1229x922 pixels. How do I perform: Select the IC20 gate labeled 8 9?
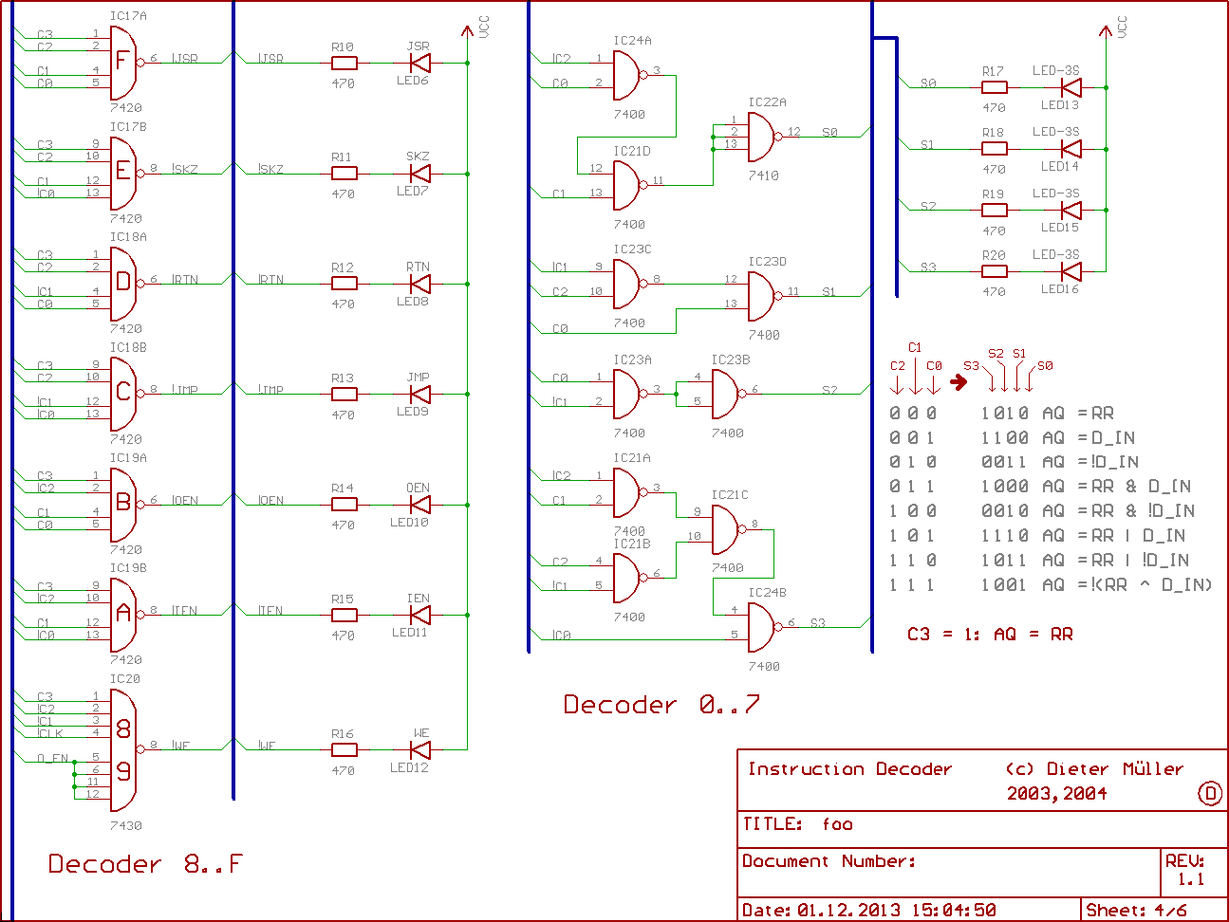123,749
